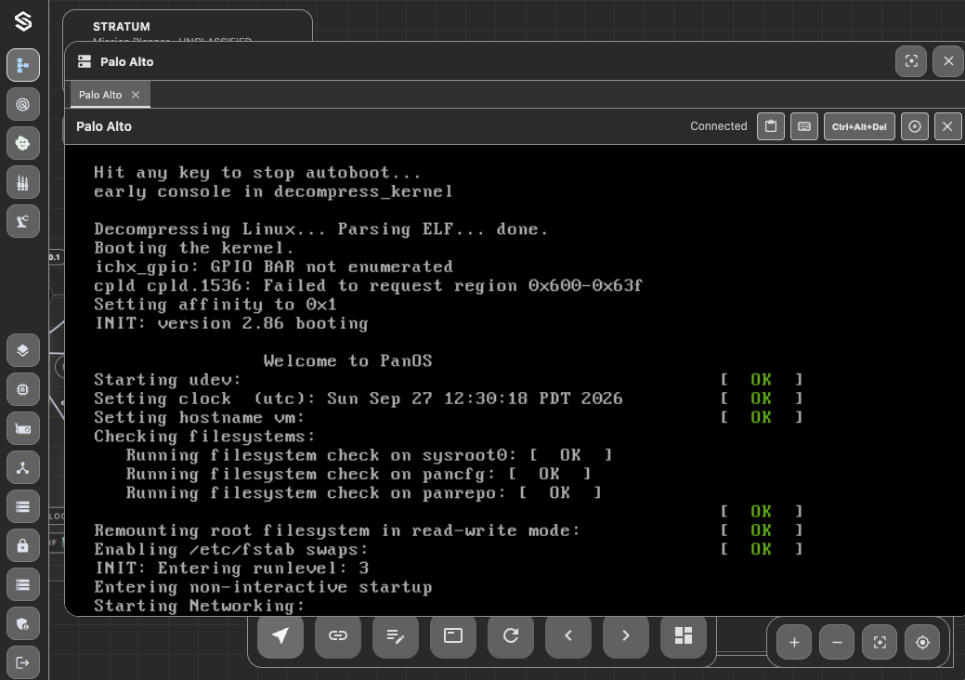Disconnect console with X beside record icon
Image resolution: width=965 pixels, height=680 pixels.
(x=947, y=126)
